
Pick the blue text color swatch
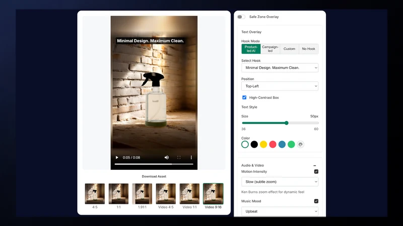pos(282,144)
